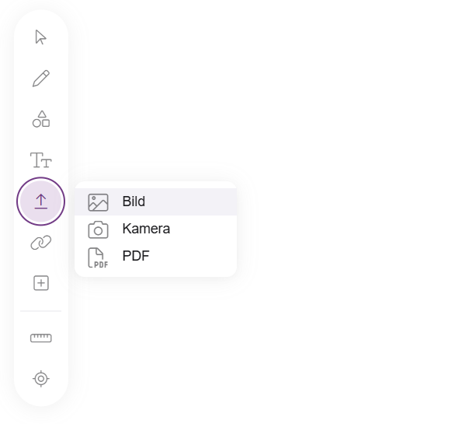
Task: Select the pointer selection tool
Action: (x=40, y=37)
